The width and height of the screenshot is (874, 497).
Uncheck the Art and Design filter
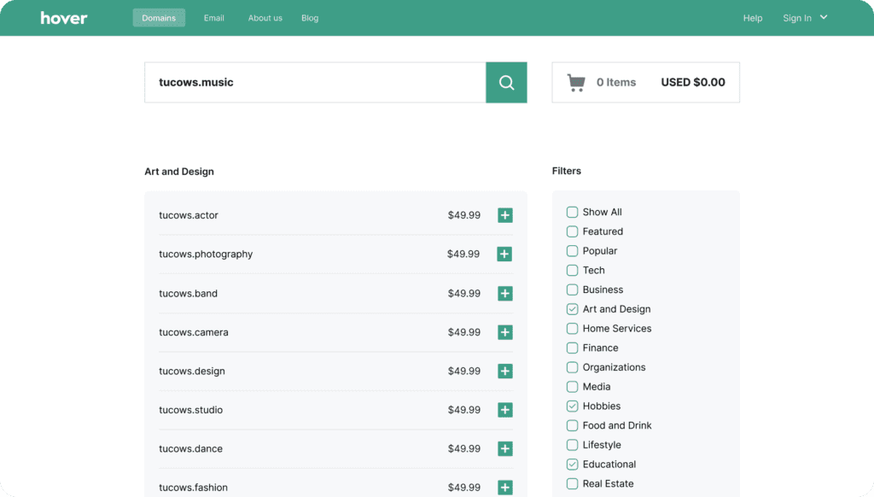[572, 309]
